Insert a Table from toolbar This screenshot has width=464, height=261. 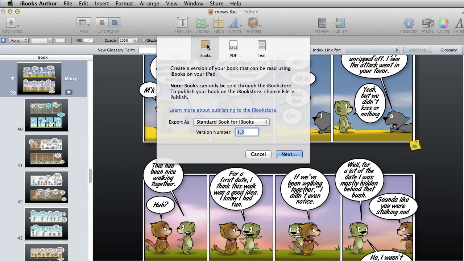218,25
